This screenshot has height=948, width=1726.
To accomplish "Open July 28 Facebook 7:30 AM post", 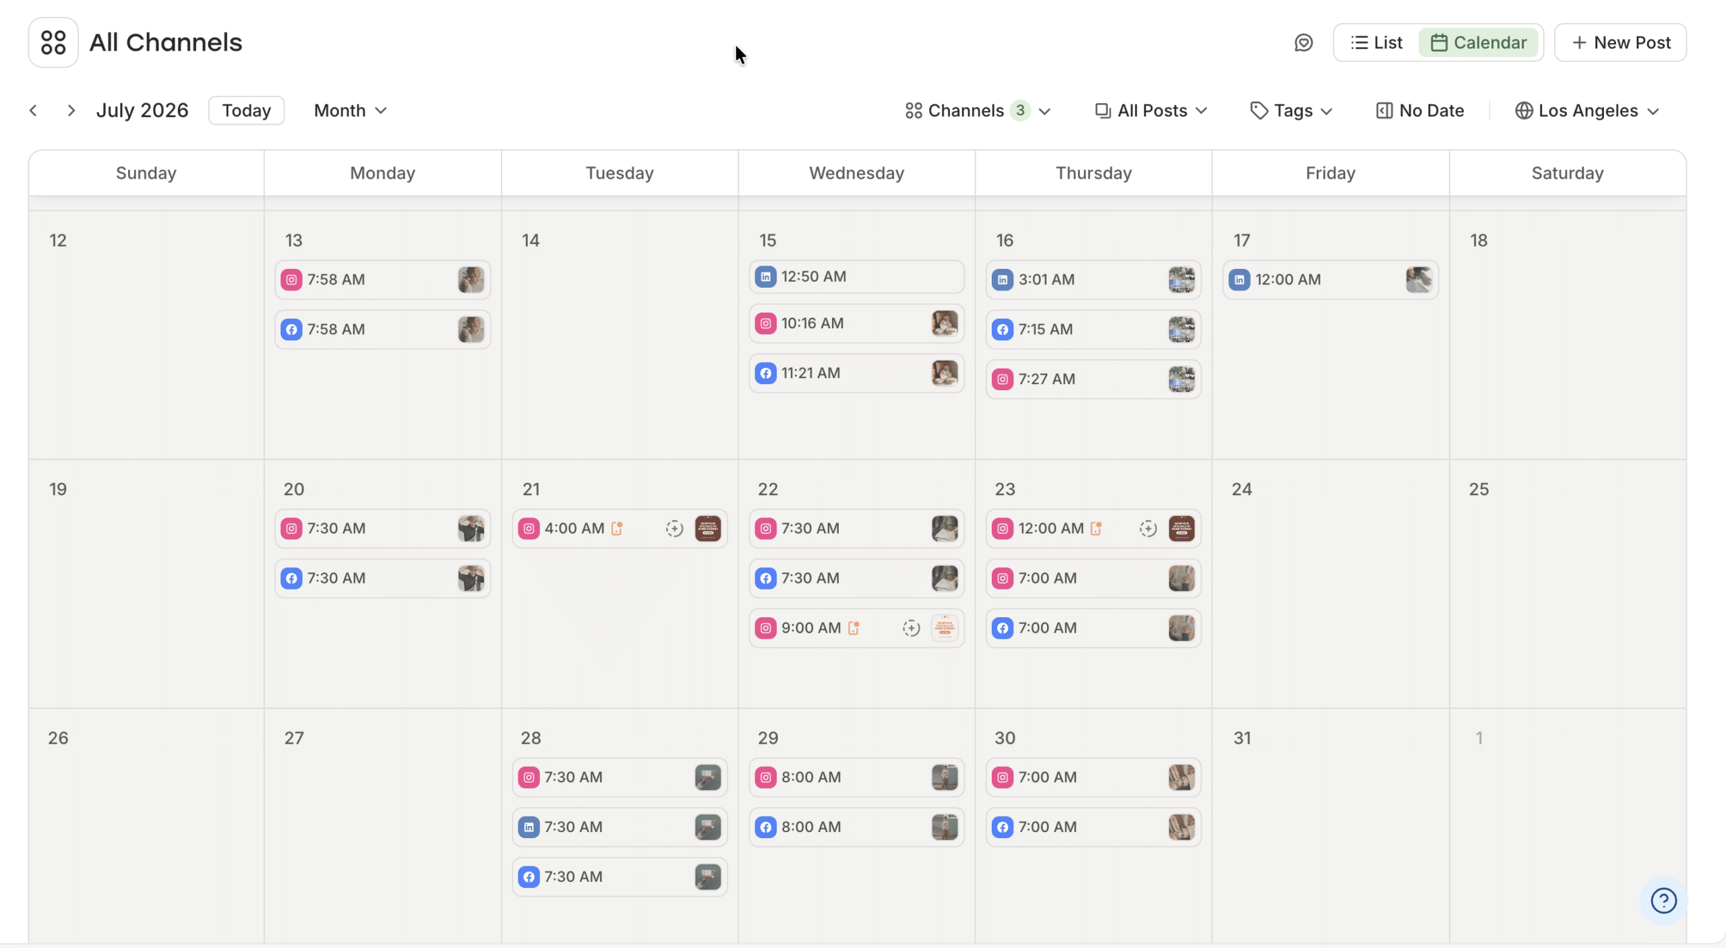I will (620, 877).
